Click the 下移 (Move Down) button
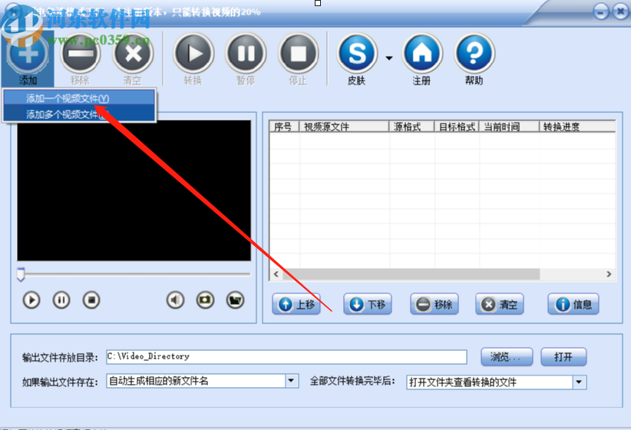The image size is (631, 430). click(x=368, y=304)
